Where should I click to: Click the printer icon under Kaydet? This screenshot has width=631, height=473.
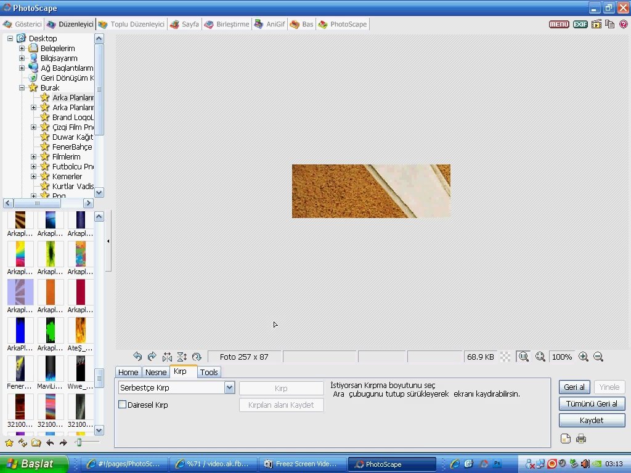pos(580,439)
